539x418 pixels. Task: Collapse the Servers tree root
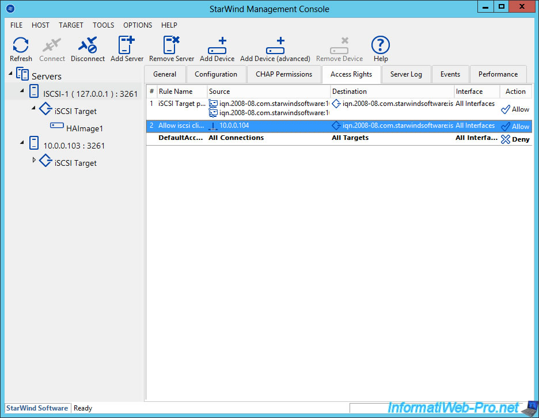pos(12,74)
